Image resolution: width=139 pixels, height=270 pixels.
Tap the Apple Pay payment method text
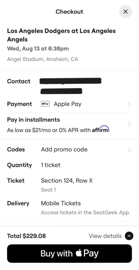[x=67, y=104]
